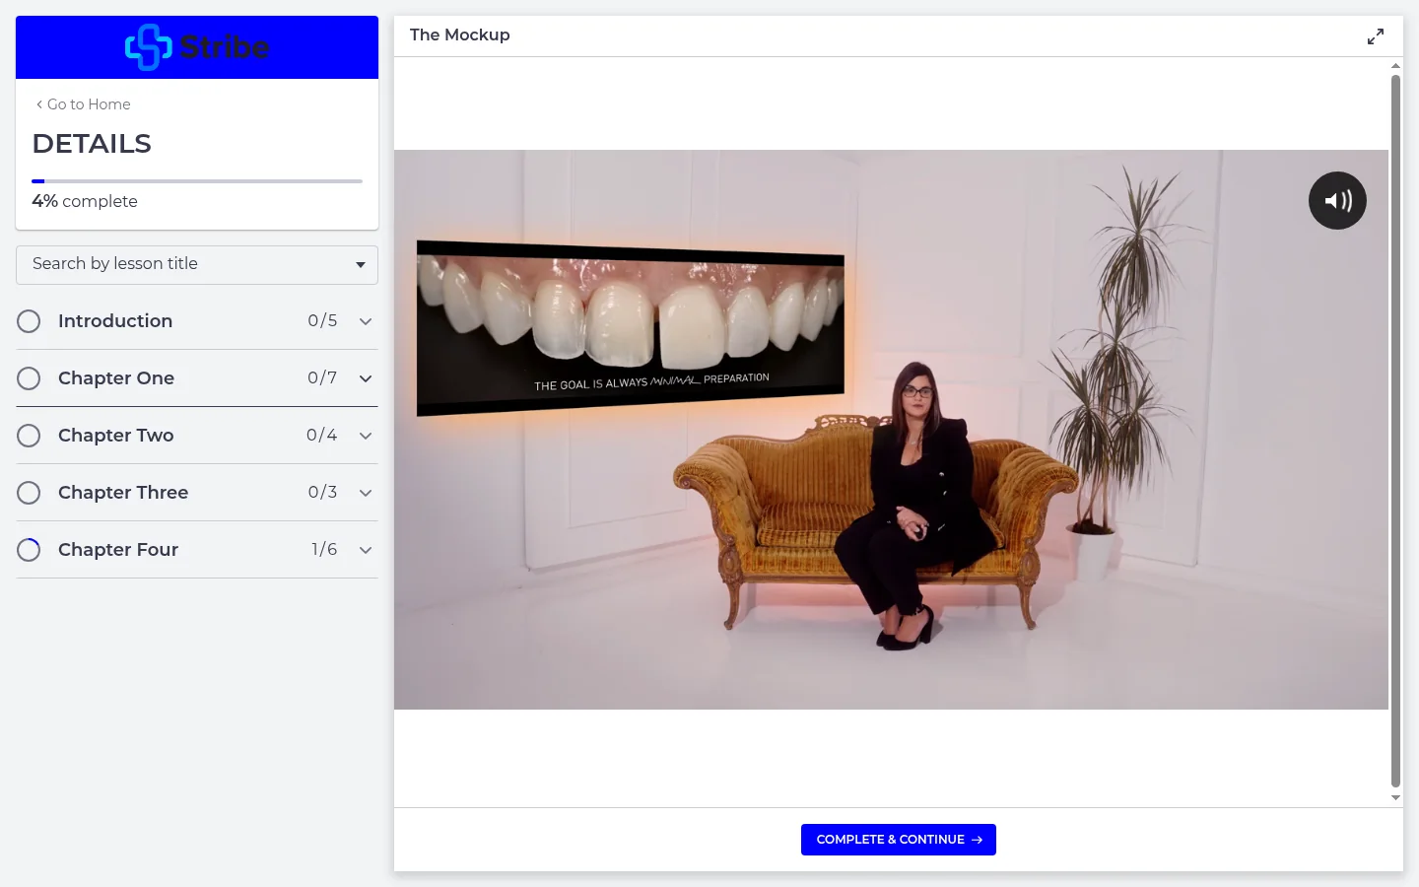Click the Stribe logo in header
The width and height of the screenshot is (1419, 887).
(x=197, y=46)
